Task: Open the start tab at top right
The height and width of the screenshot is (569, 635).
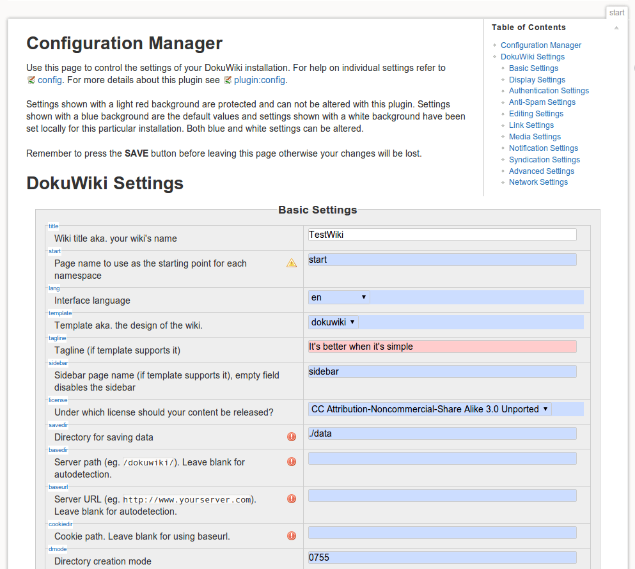Action: coord(617,13)
